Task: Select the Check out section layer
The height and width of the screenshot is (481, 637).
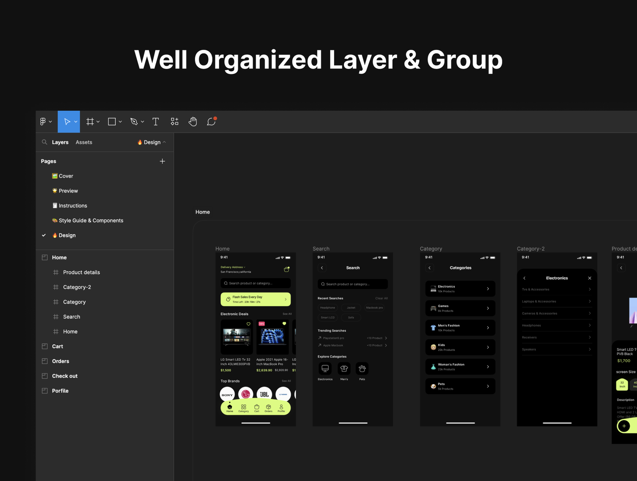Action: tap(64, 376)
